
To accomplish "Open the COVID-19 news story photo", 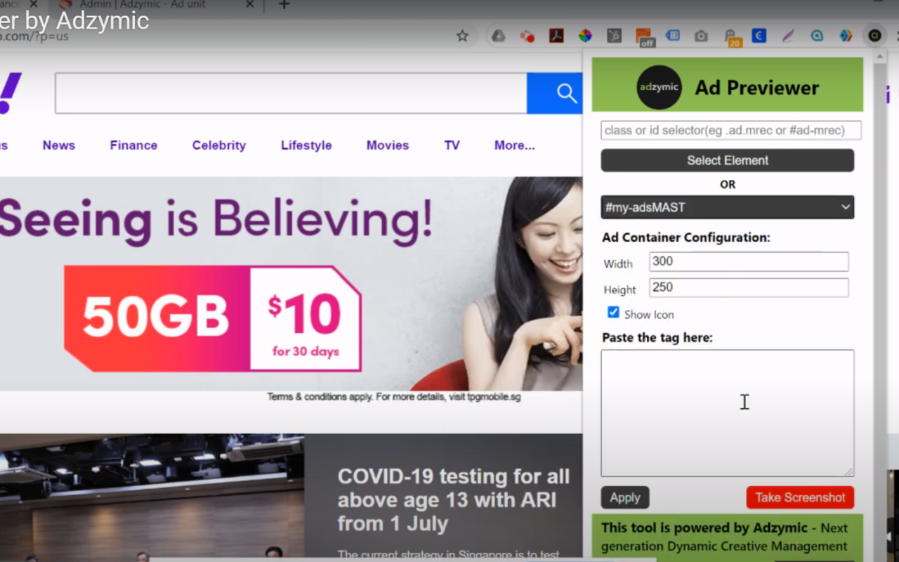I will click(152, 497).
